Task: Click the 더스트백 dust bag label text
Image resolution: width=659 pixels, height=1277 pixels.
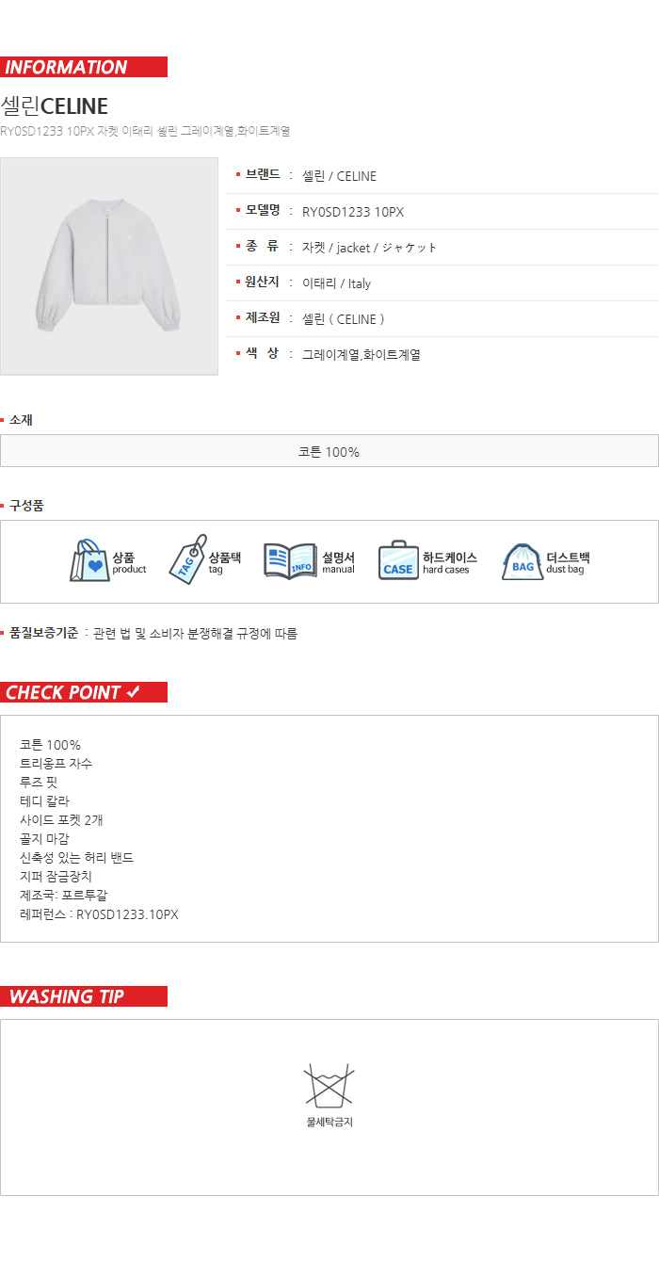Action: coord(568,562)
